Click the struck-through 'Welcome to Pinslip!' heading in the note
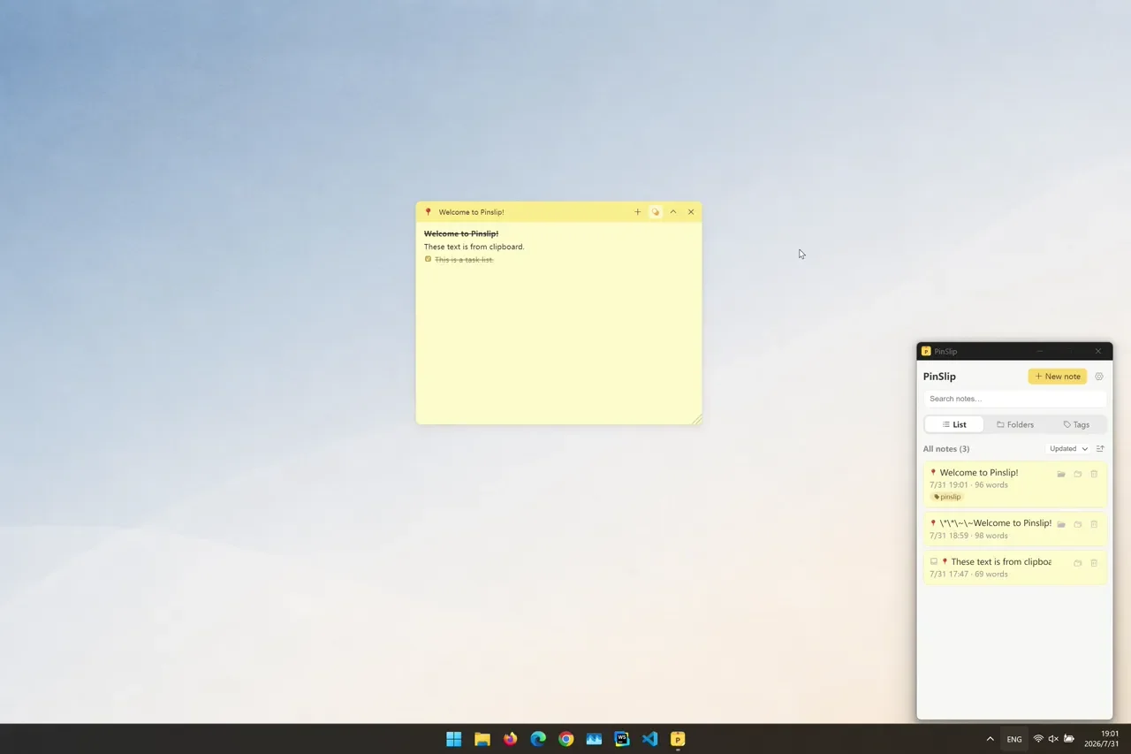The width and height of the screenshot is (1131, 754). (461, 233)
